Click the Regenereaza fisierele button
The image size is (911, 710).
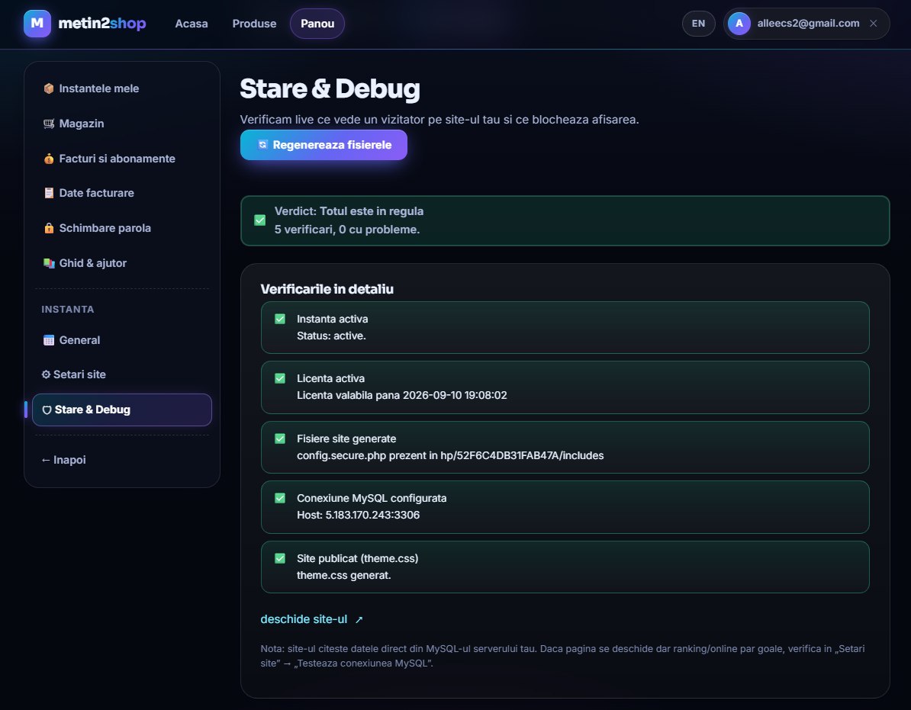(324, 145)
